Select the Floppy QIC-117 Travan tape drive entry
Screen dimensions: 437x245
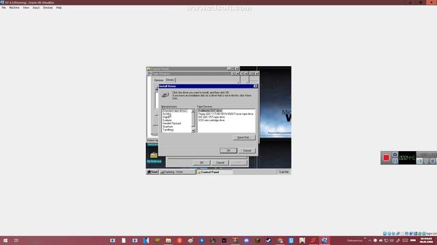click(226, 114)
